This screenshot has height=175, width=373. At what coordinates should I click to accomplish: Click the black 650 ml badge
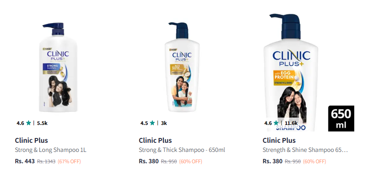(341, 118)
